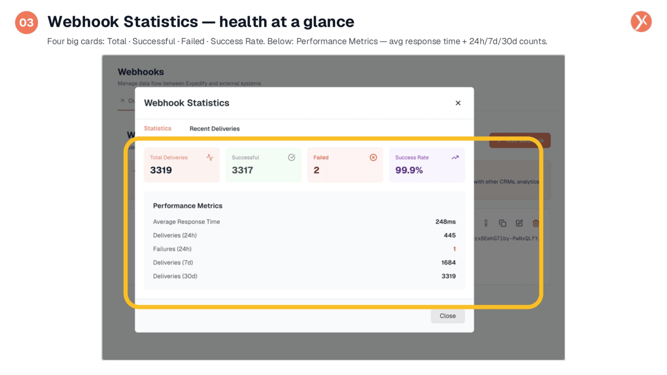Screen dimensions: 667x375
Task: Click the Failed x-circle icon
Action: [373, 157]
